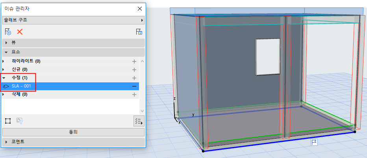Viewport: 367px width, 158px height.
Task: Open the checklist options button
Action: [x=139, y=121]
